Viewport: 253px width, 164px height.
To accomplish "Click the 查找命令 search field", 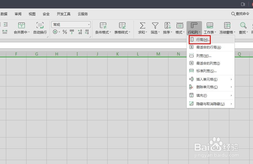I will (241, 14).
